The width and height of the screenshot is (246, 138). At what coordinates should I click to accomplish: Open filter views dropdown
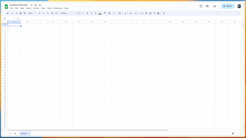click(x=159, y=13)
